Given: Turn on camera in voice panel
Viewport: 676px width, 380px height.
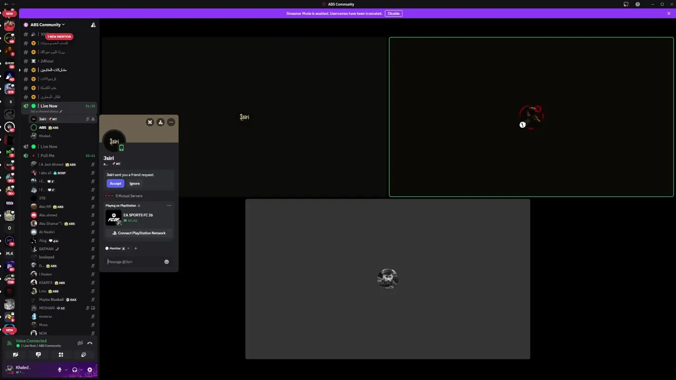Looking at the screenshot, I should tap(15, 355).
